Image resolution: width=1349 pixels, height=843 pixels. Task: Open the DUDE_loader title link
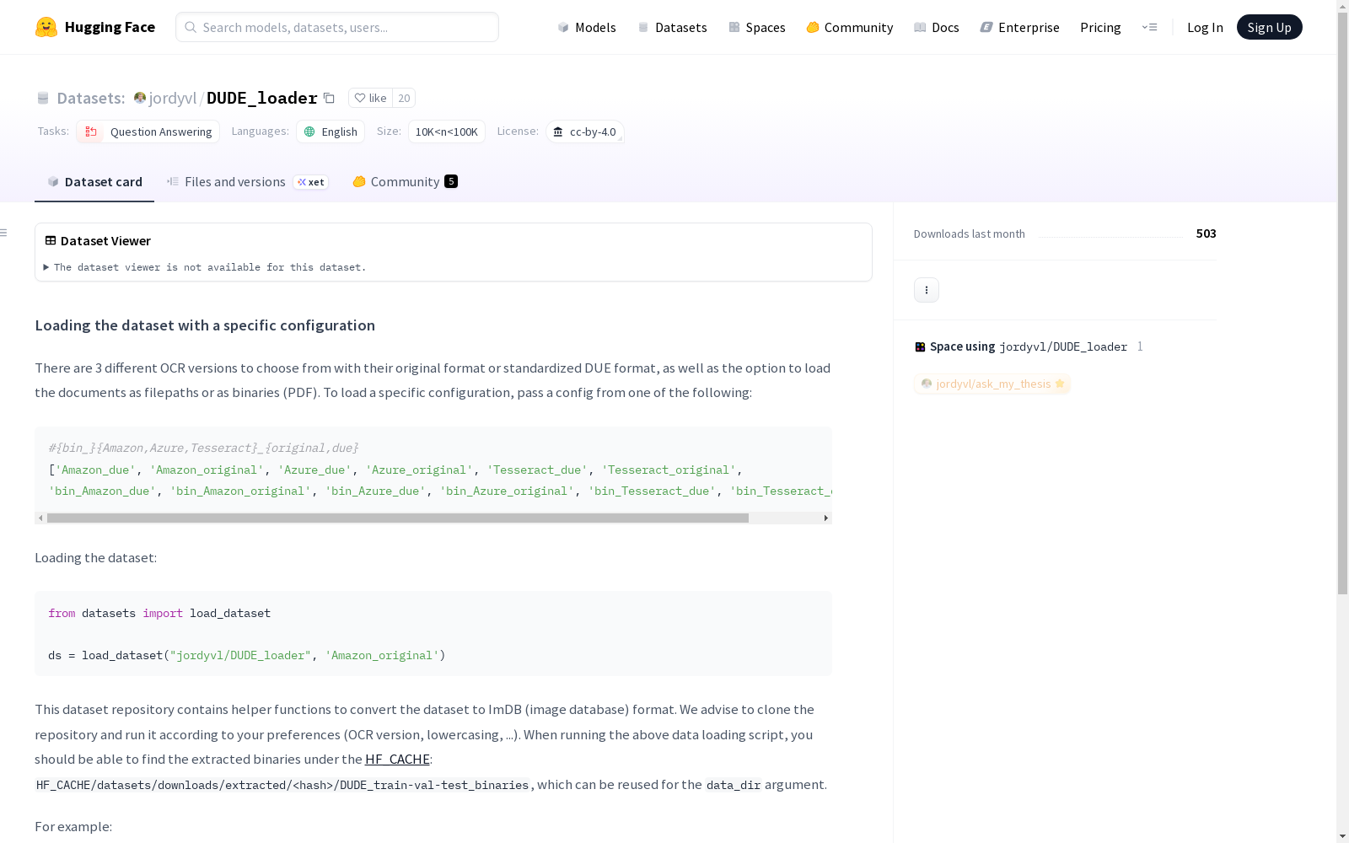pos(262,98)
